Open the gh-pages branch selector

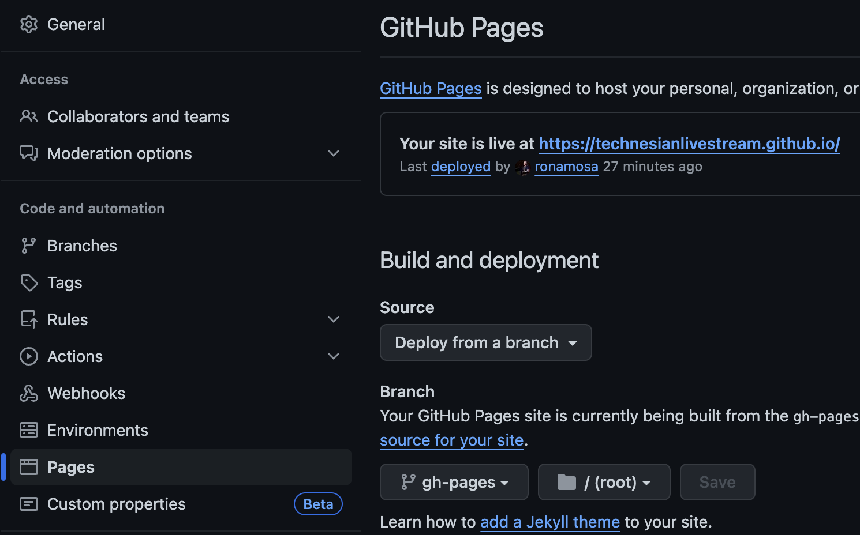pos(454,482)
